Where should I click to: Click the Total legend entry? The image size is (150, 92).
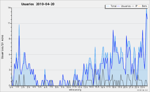(x=111, y=6)
